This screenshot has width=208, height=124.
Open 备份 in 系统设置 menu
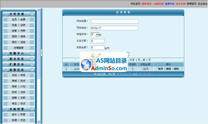click(14, 115)
